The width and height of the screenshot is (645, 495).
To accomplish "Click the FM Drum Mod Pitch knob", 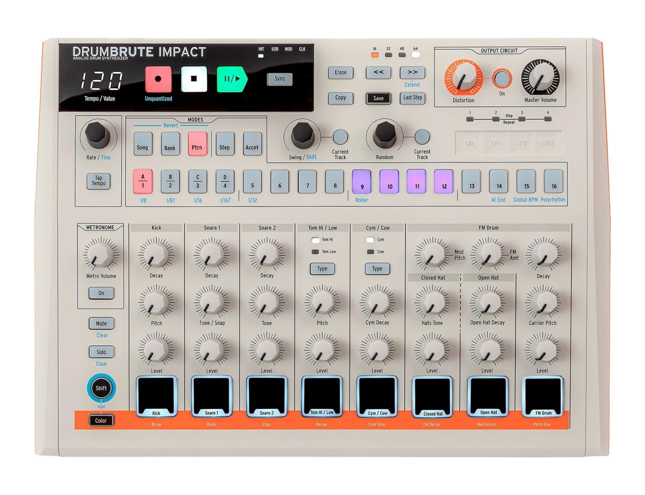I will point(432,254).
